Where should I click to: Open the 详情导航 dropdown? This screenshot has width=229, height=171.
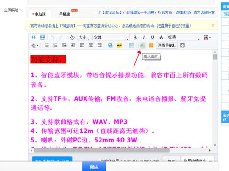click(167, 46)
